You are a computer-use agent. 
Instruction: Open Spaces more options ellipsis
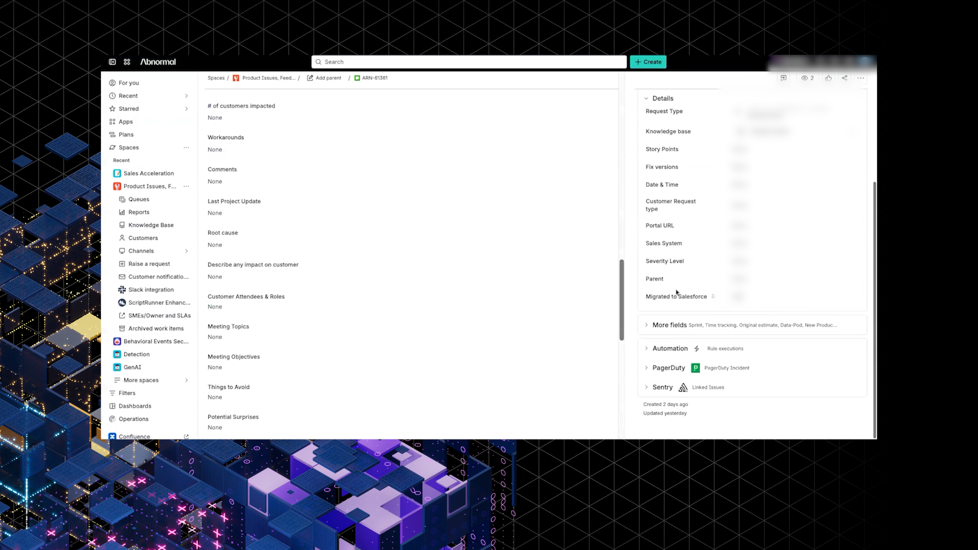click(186, 147)
